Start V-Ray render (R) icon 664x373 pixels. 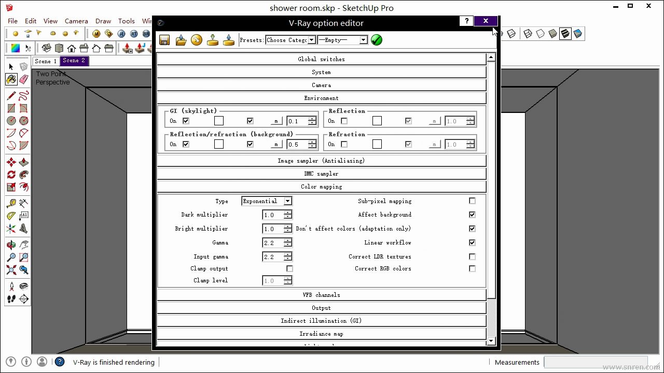[121, 34]
